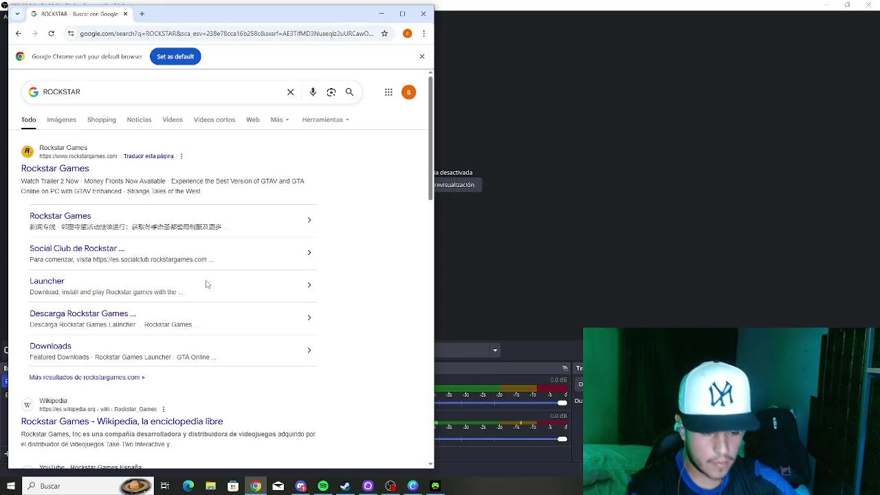The image size is (880, 495).
Task: Submit search with the magnifier icon
Action: [349, 92]
